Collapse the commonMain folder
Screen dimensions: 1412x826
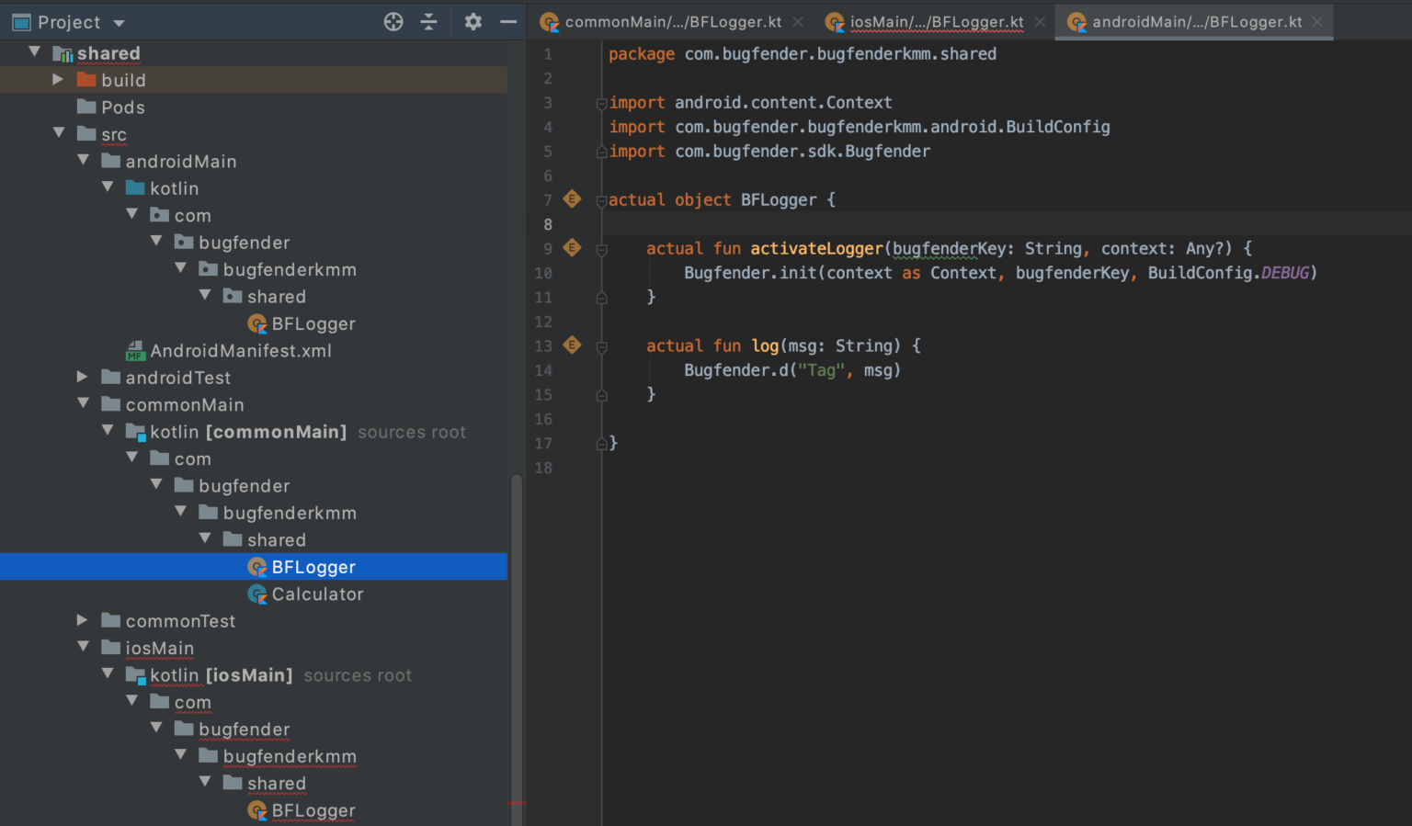pos(83,404)
